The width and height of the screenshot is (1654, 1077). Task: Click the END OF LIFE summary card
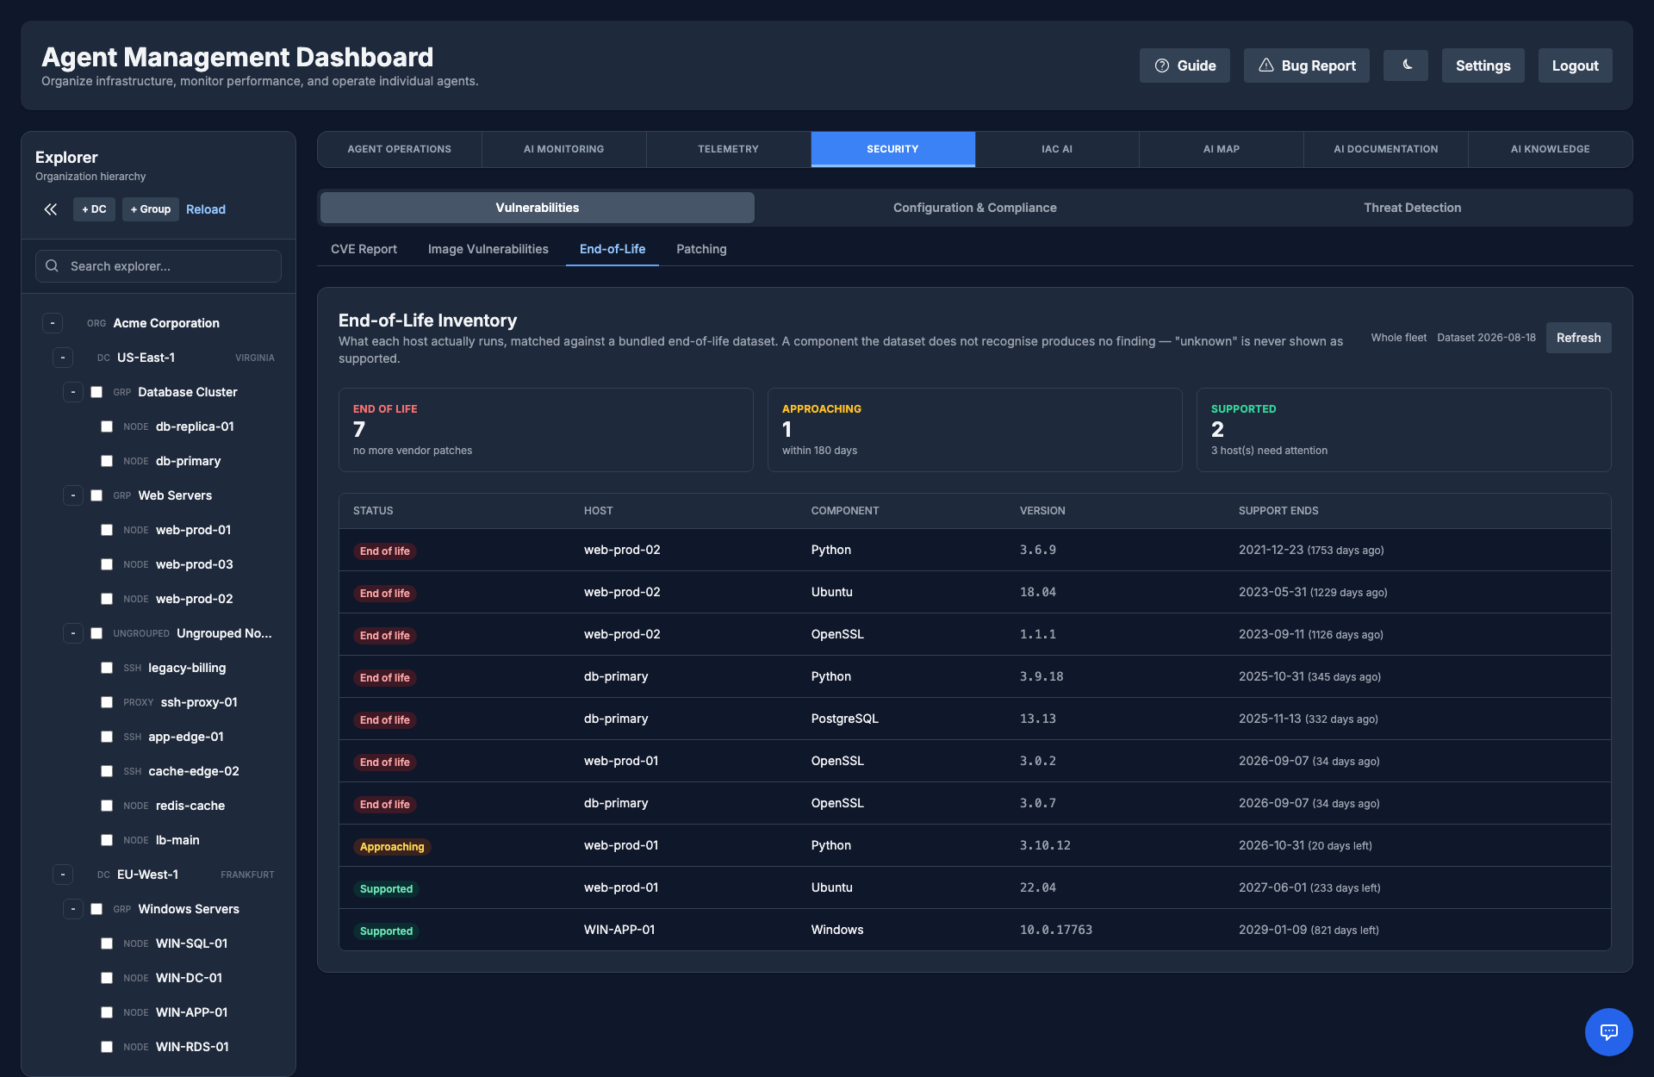pos(546,430)
